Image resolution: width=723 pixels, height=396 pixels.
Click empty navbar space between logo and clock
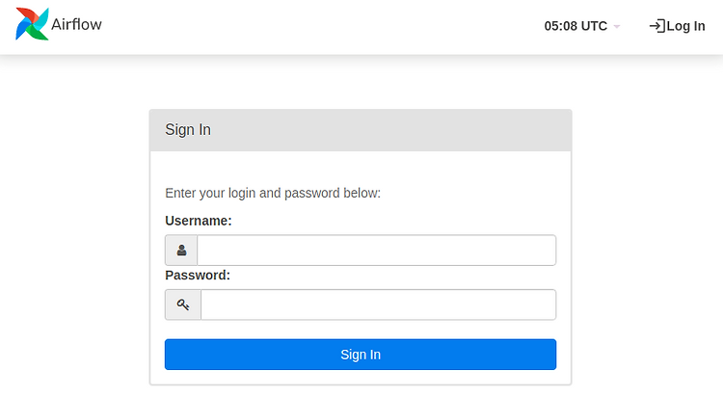click(x=323, y=27)
